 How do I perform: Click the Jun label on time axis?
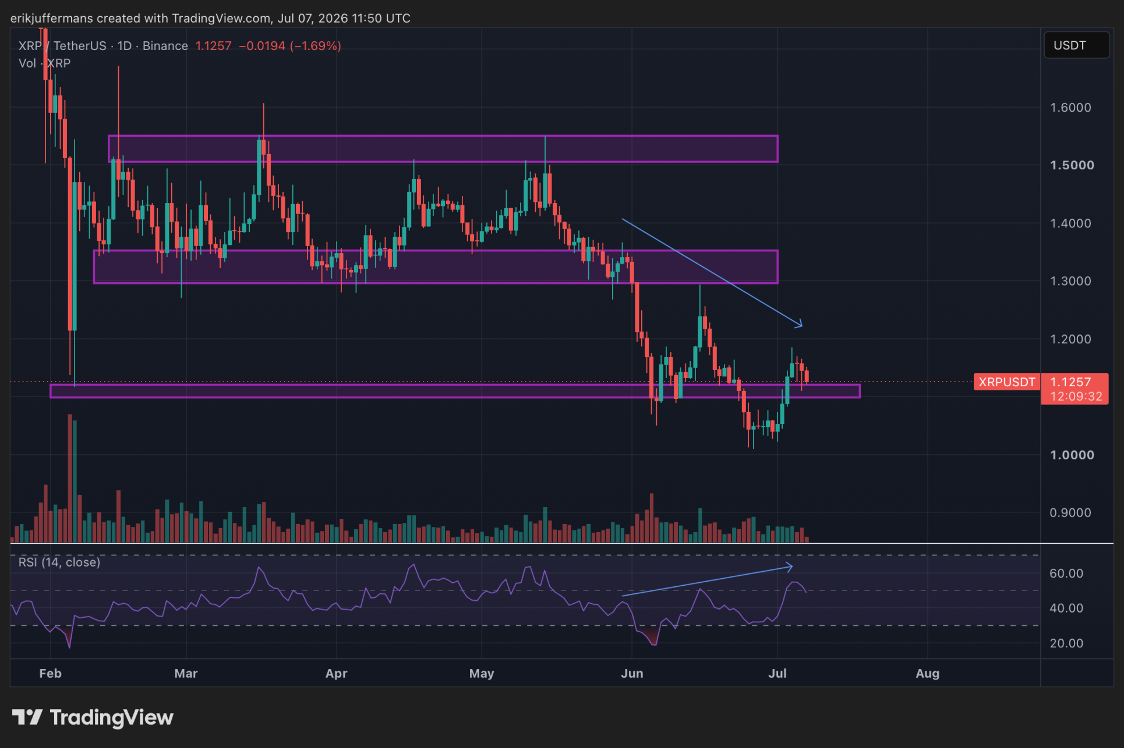pyautogui.click(x=632, y=674)
